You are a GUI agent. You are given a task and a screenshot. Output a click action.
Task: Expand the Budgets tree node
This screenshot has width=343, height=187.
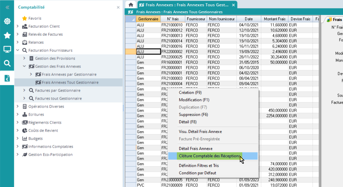[x=18, y=138]
